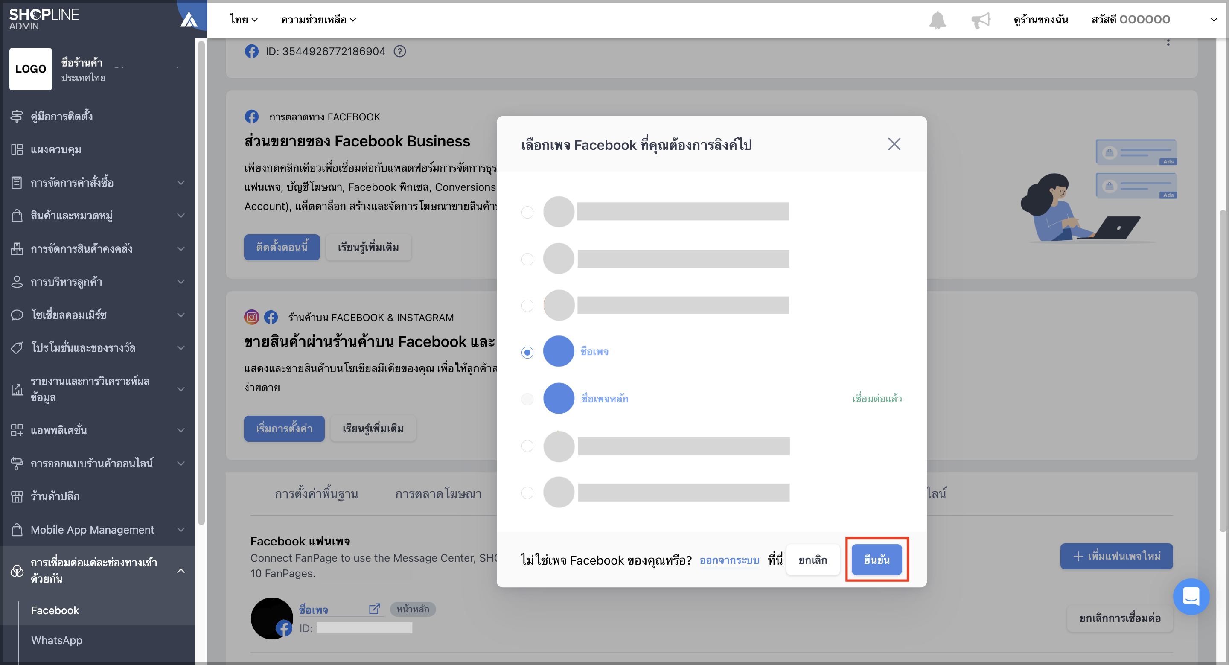The width and height of the screenshot is (1229, 665).
Task: Open the ความช่วยเหลือ help dropdown
Action: tap(318, 20)
